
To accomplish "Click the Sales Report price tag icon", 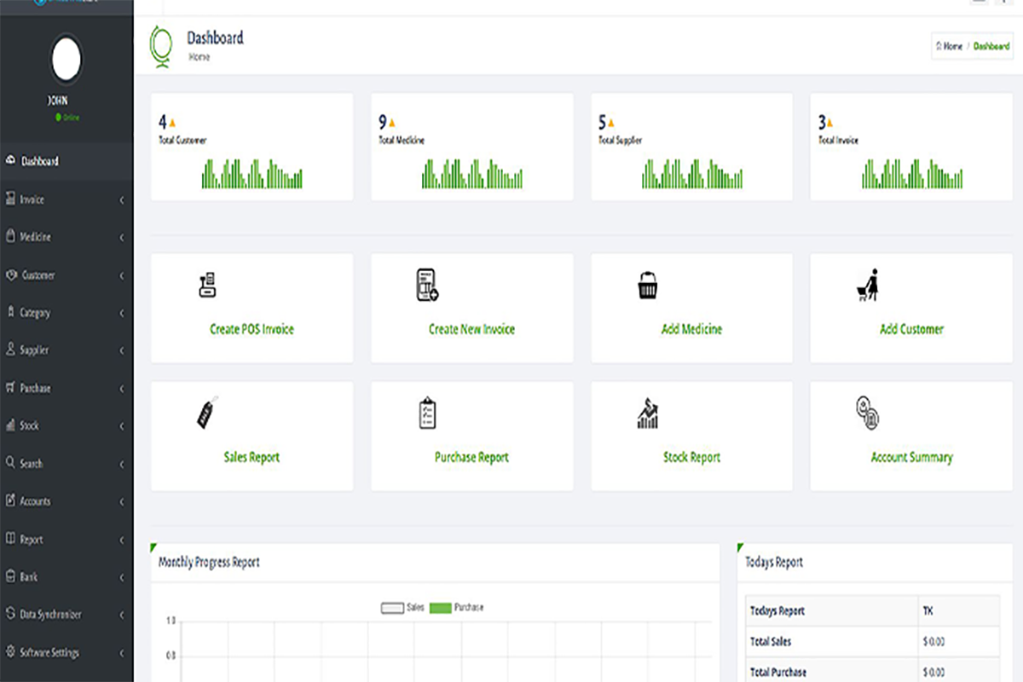I will (x=207, y=413).
